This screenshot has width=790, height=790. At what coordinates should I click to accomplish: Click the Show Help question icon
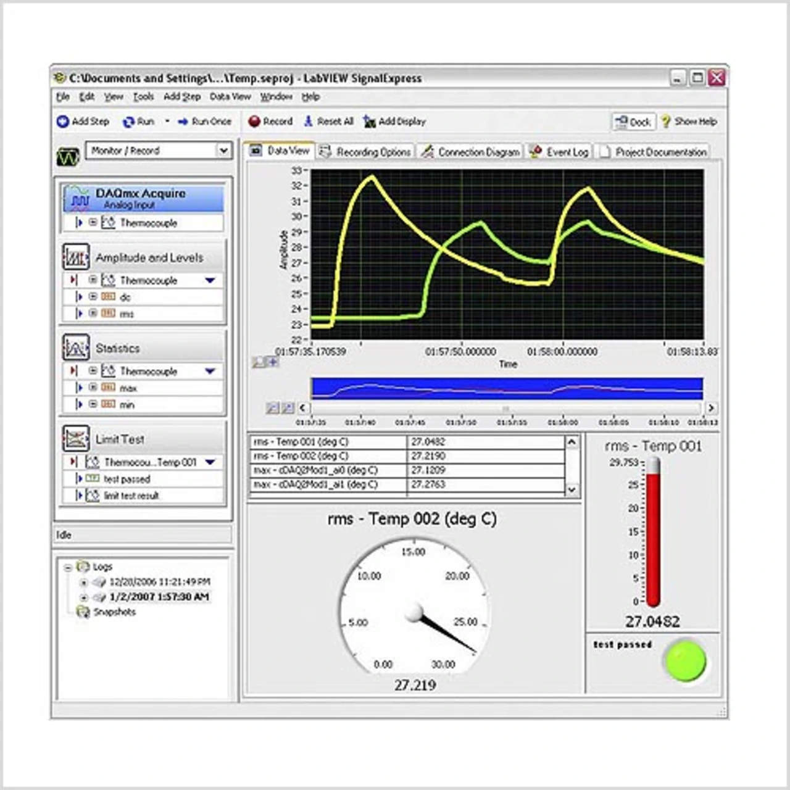coord(666,122)
